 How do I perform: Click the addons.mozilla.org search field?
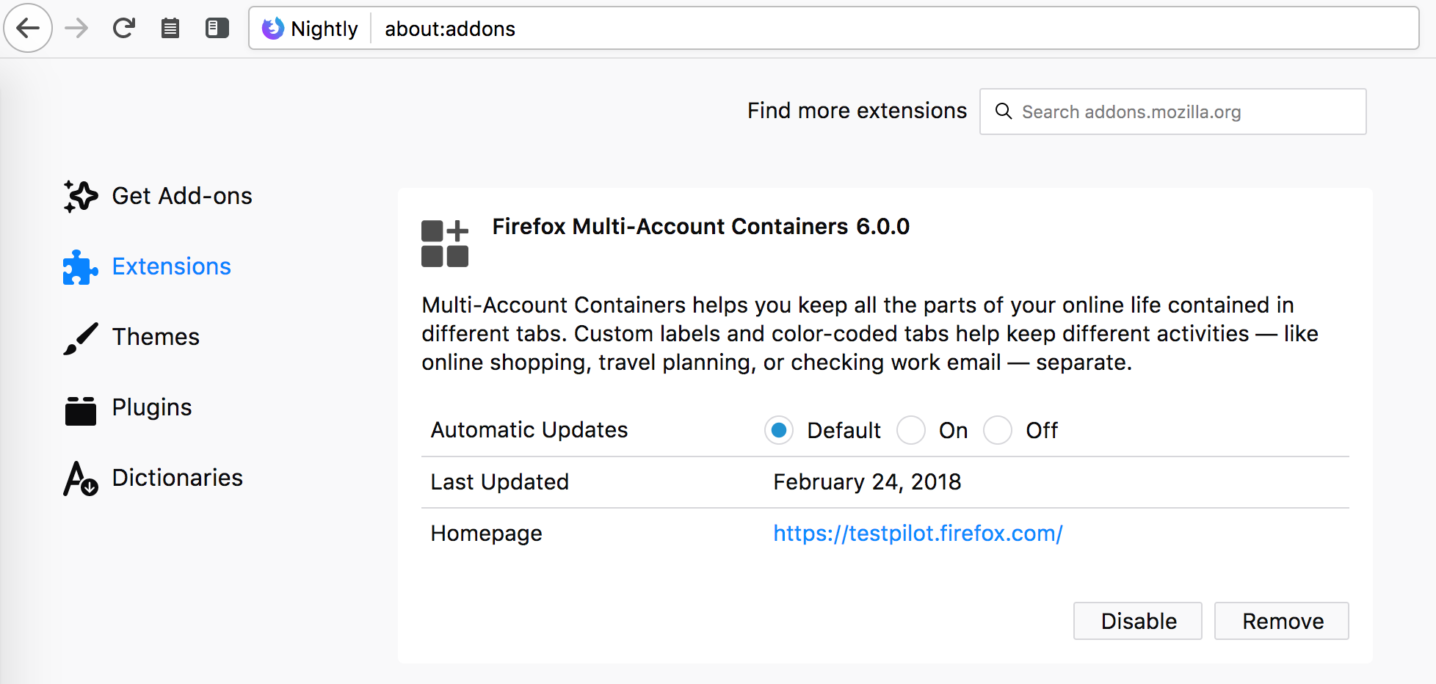(1172, 112)
